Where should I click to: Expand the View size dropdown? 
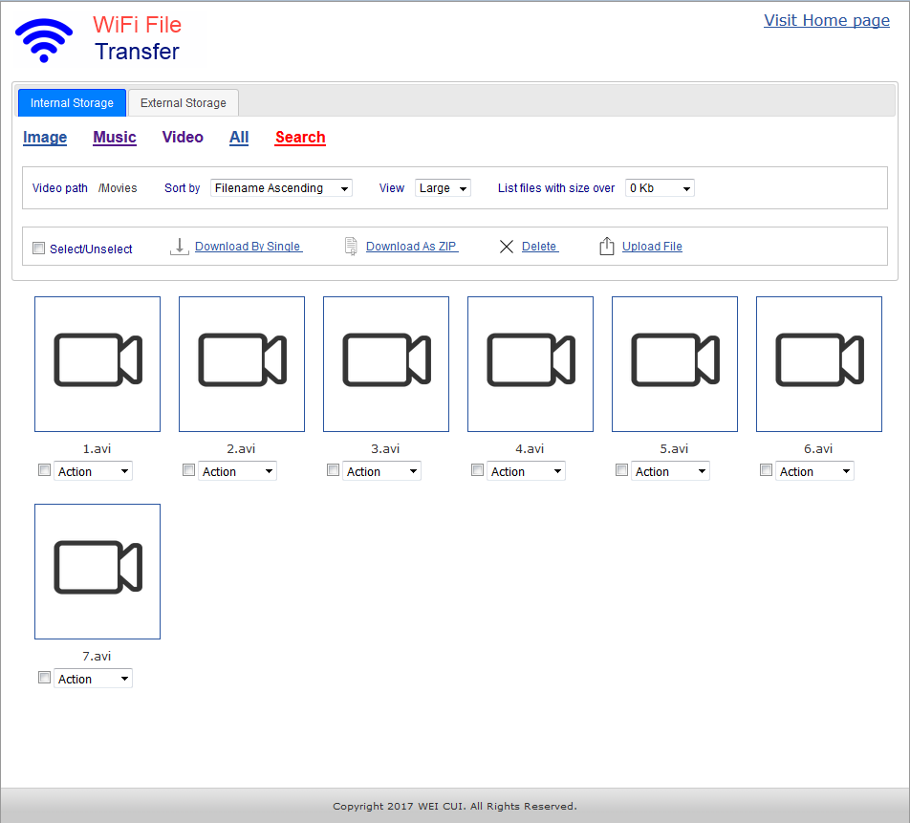(443, 188)
